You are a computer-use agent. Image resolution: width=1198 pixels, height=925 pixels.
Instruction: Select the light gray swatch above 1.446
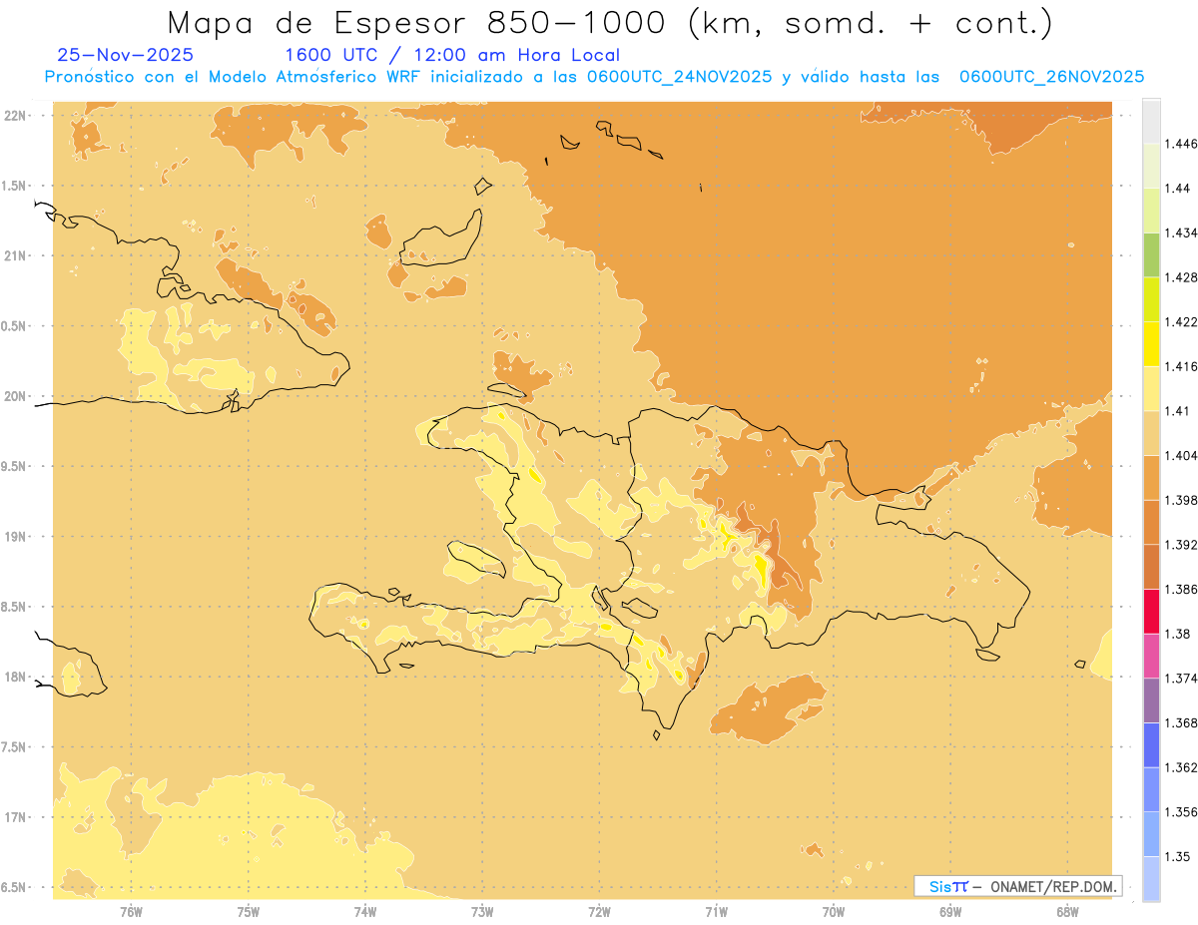(x=1151, y=121)
